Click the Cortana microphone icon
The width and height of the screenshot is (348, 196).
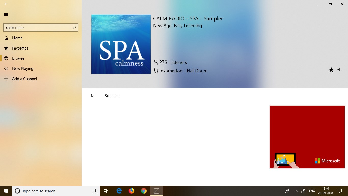pos(95,191)
